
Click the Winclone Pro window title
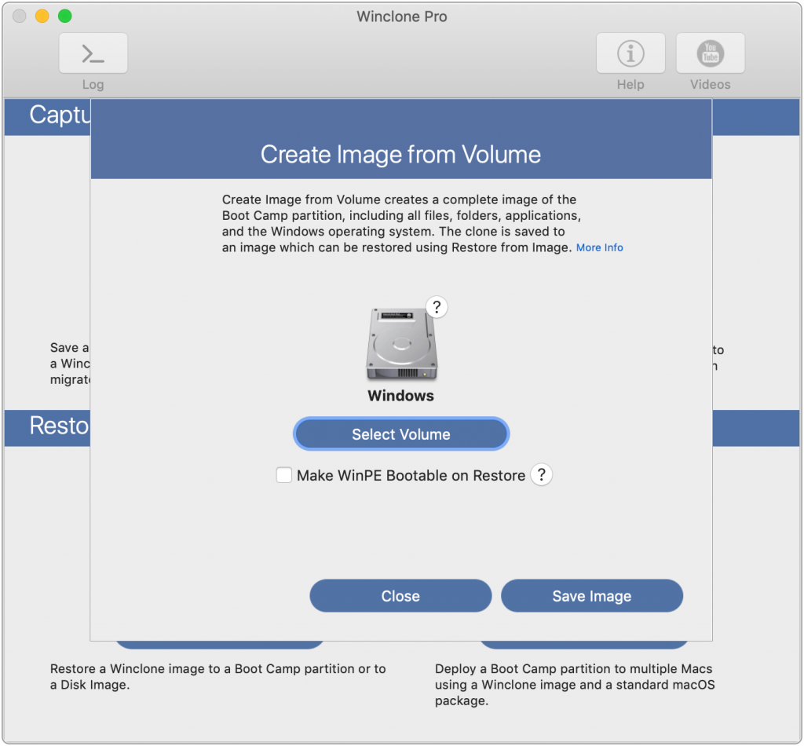[401, 16]
